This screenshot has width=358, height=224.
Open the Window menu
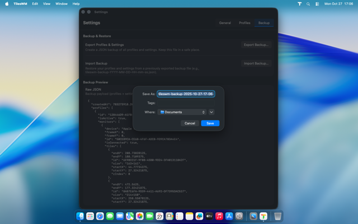click(x=62, y=4)
